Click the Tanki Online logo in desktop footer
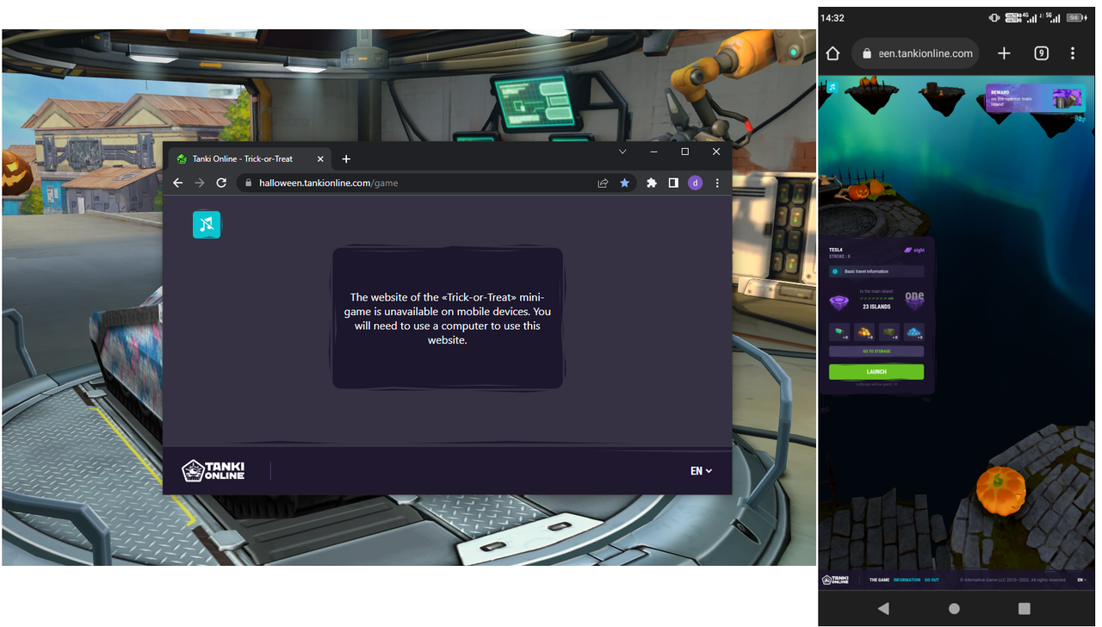The width and height of the screenshot is (1102, 627). (214, 470)
